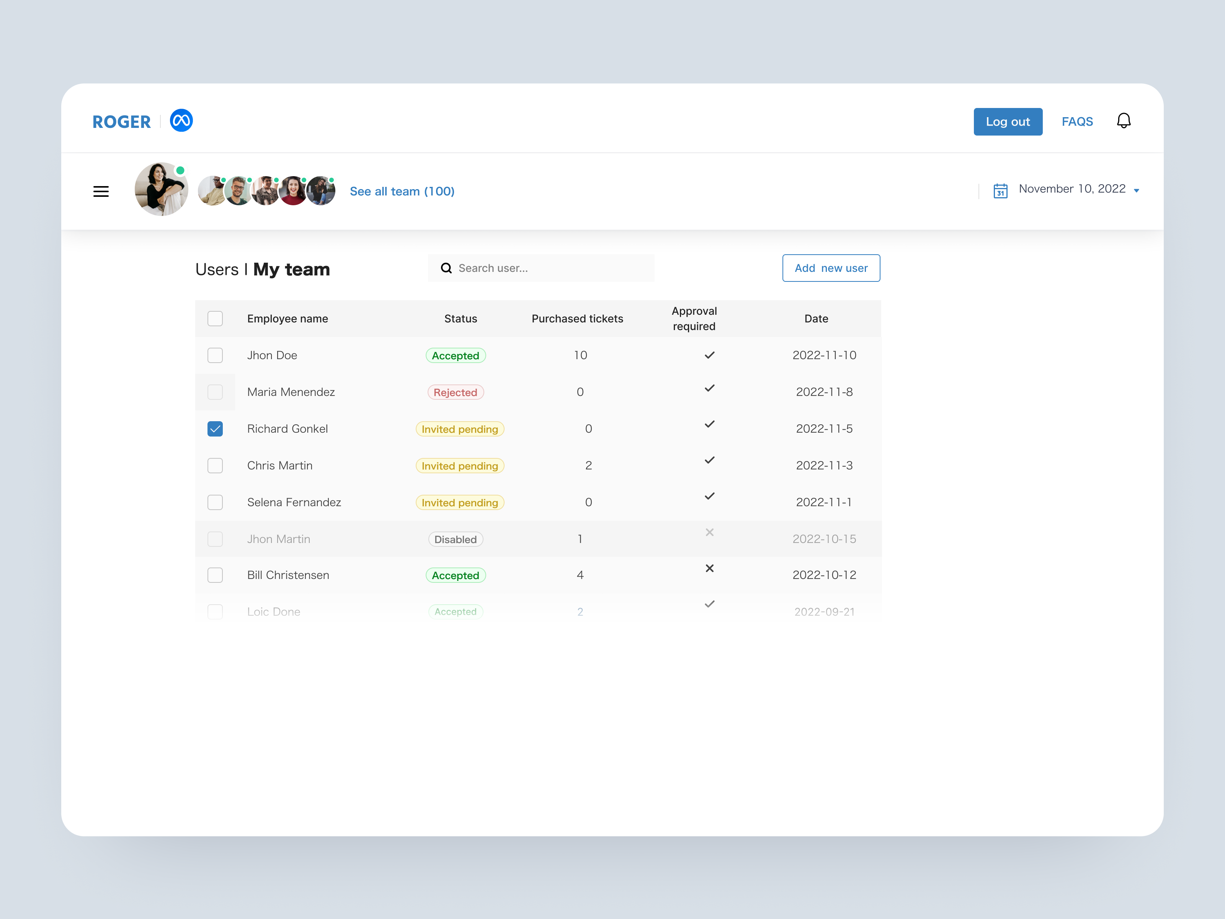The height and width of the screenshot is (919, 1225).
Task: Click Bill Christensen's approval X icon
Action: tap(709, 568)
